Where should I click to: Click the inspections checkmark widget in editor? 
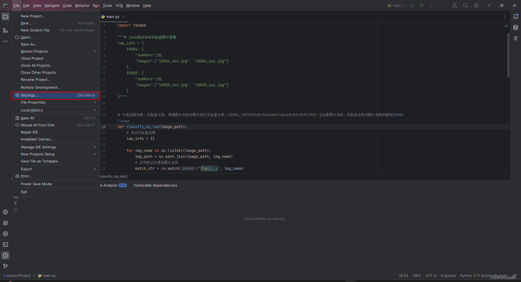click(x=506, y=26)
